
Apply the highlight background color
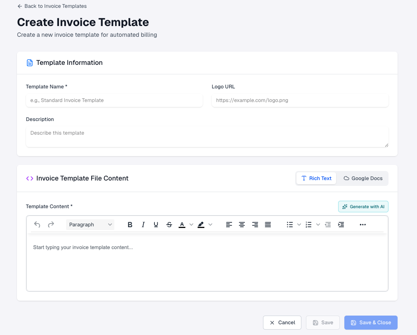tap(201, 225)
